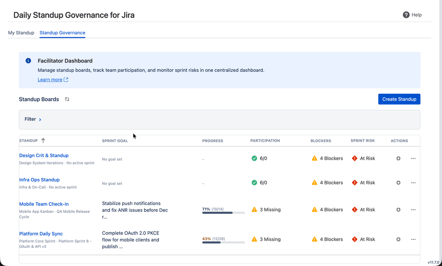
Task: Open the Mobile Team Check-in standup
Action: tap(44, 204)
